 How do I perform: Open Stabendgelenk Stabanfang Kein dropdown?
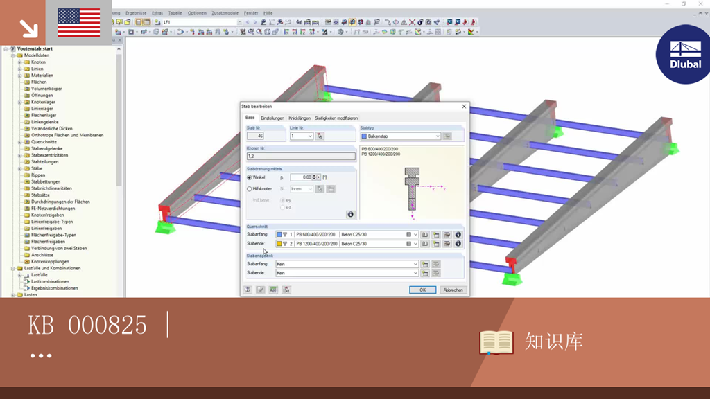click(415, 264)
